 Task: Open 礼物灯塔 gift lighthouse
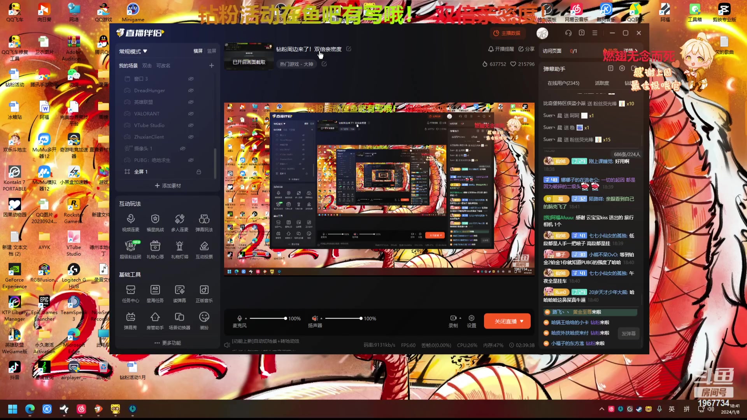pos(180,250)
